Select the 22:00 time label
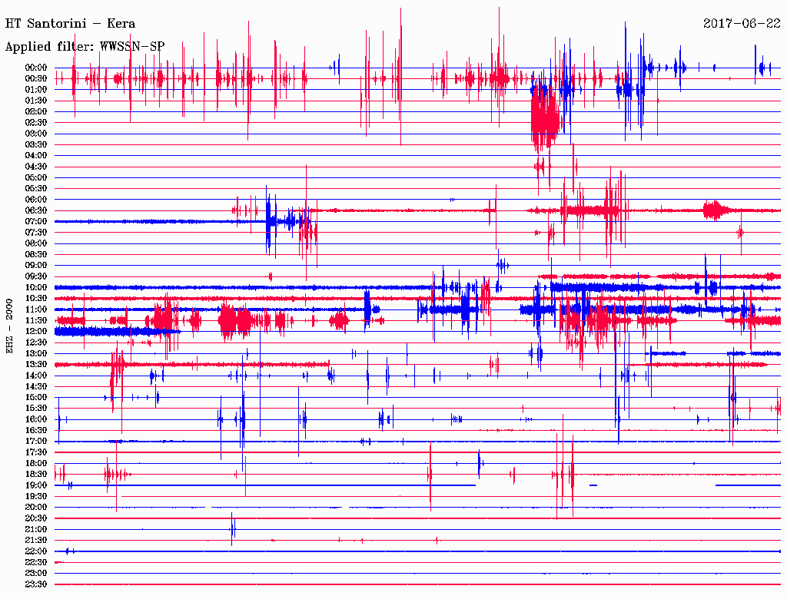Screen dimensions: 787x599 click(36, 551)
